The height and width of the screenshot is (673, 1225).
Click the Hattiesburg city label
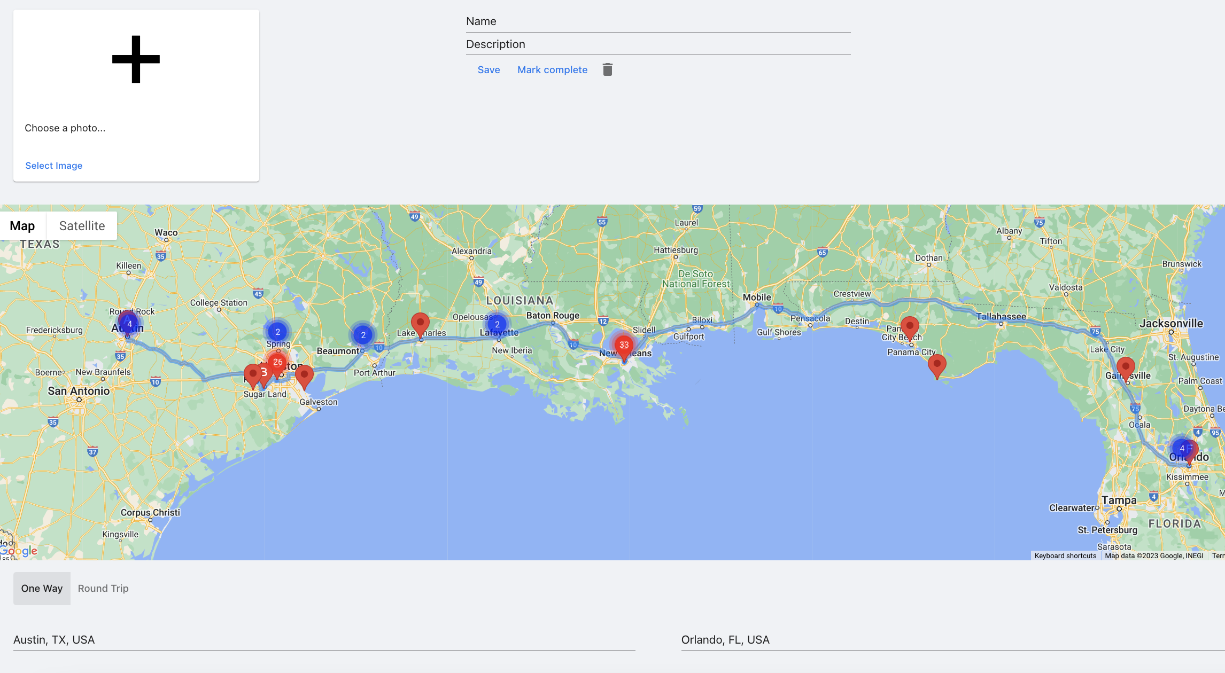(676, 250)
